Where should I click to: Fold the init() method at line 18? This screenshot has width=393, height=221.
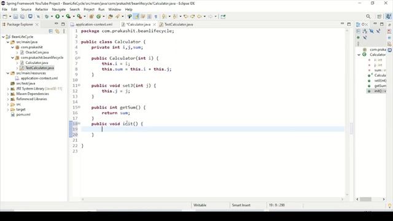pos(79,123)
